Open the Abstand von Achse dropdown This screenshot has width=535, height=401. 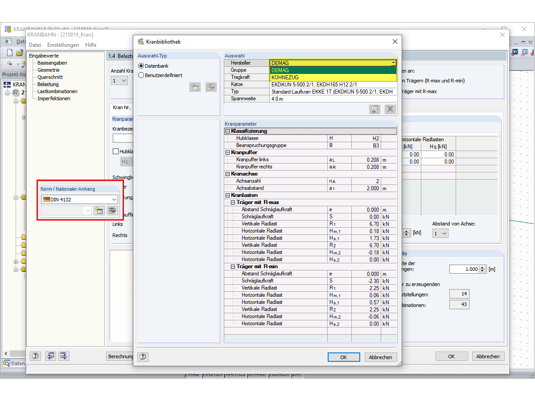[440, 233]
